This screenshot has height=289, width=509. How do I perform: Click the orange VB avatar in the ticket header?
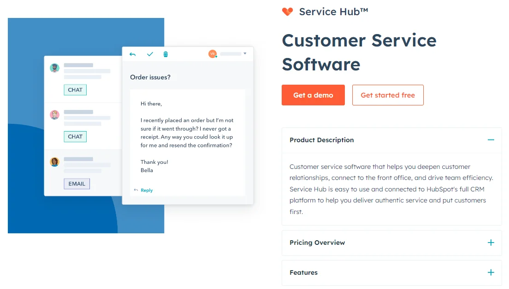tap(212, 53)
